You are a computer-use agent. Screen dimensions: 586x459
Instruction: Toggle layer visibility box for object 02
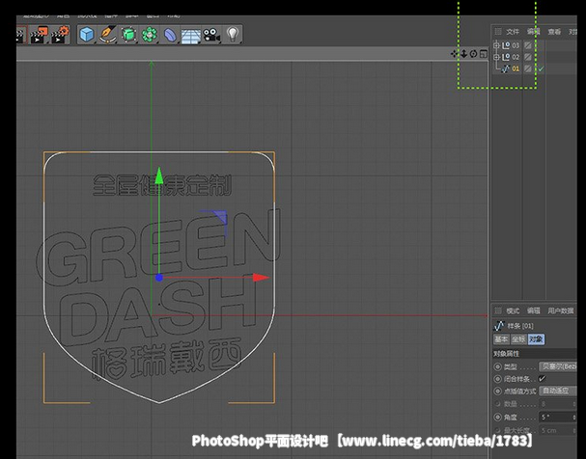pos(528,57)
